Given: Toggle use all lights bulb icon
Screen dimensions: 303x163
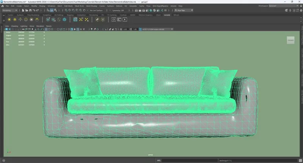Looking at the screenshot, I should point(84,29).
